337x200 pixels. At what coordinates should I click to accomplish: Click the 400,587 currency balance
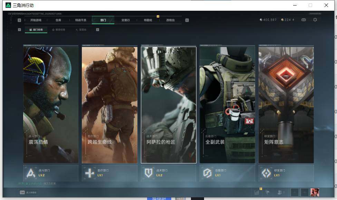point(268,20)
